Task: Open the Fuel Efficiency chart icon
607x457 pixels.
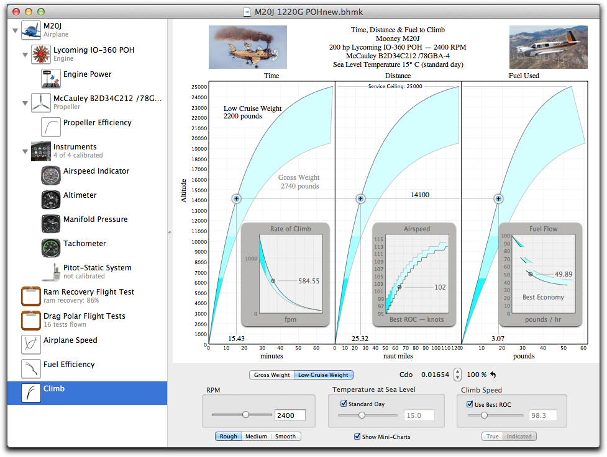Action: [x=31, y=369]
